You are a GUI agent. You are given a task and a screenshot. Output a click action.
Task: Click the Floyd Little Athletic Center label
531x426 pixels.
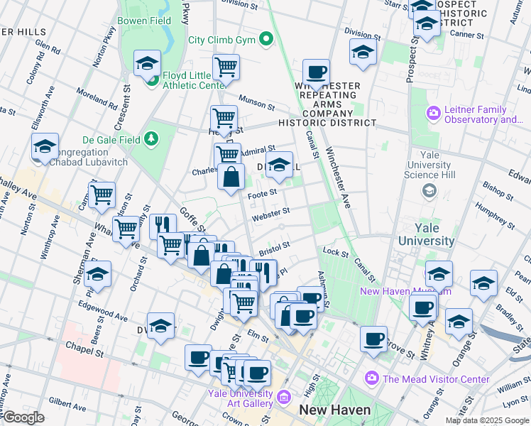coord(194,80)
